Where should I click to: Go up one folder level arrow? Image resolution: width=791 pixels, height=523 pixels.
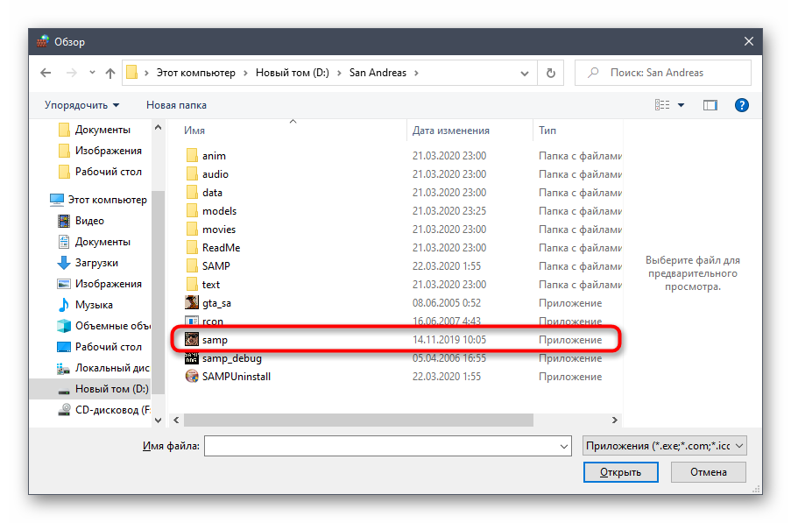coord(110,74)
